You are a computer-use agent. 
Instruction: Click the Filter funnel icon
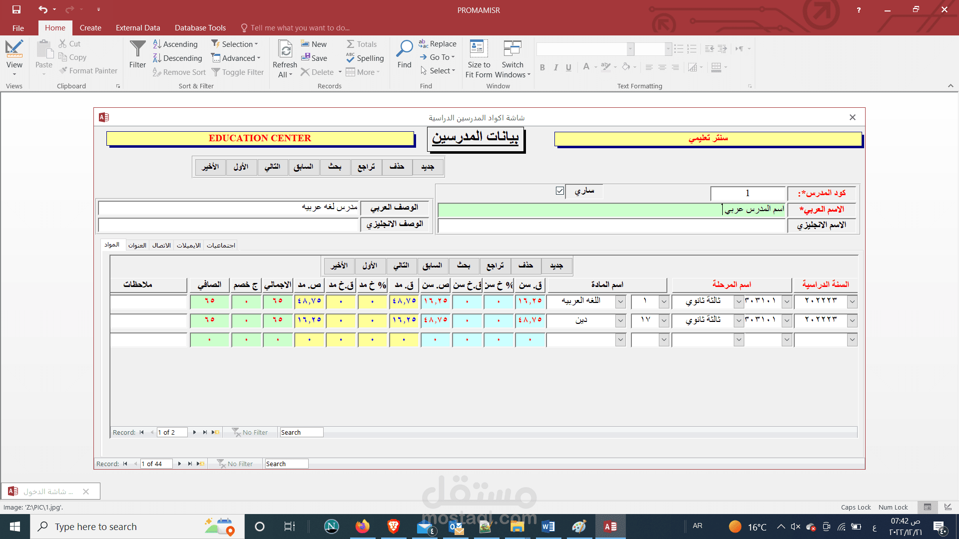137,55
